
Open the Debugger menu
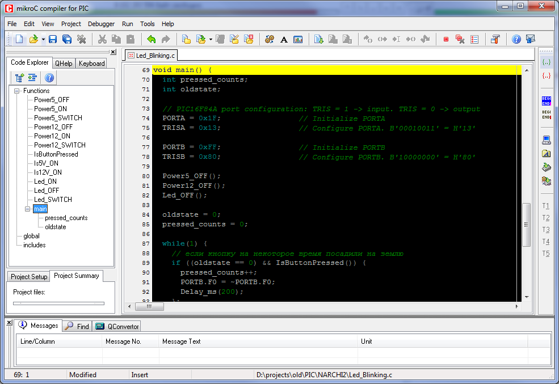click(101, 24)
